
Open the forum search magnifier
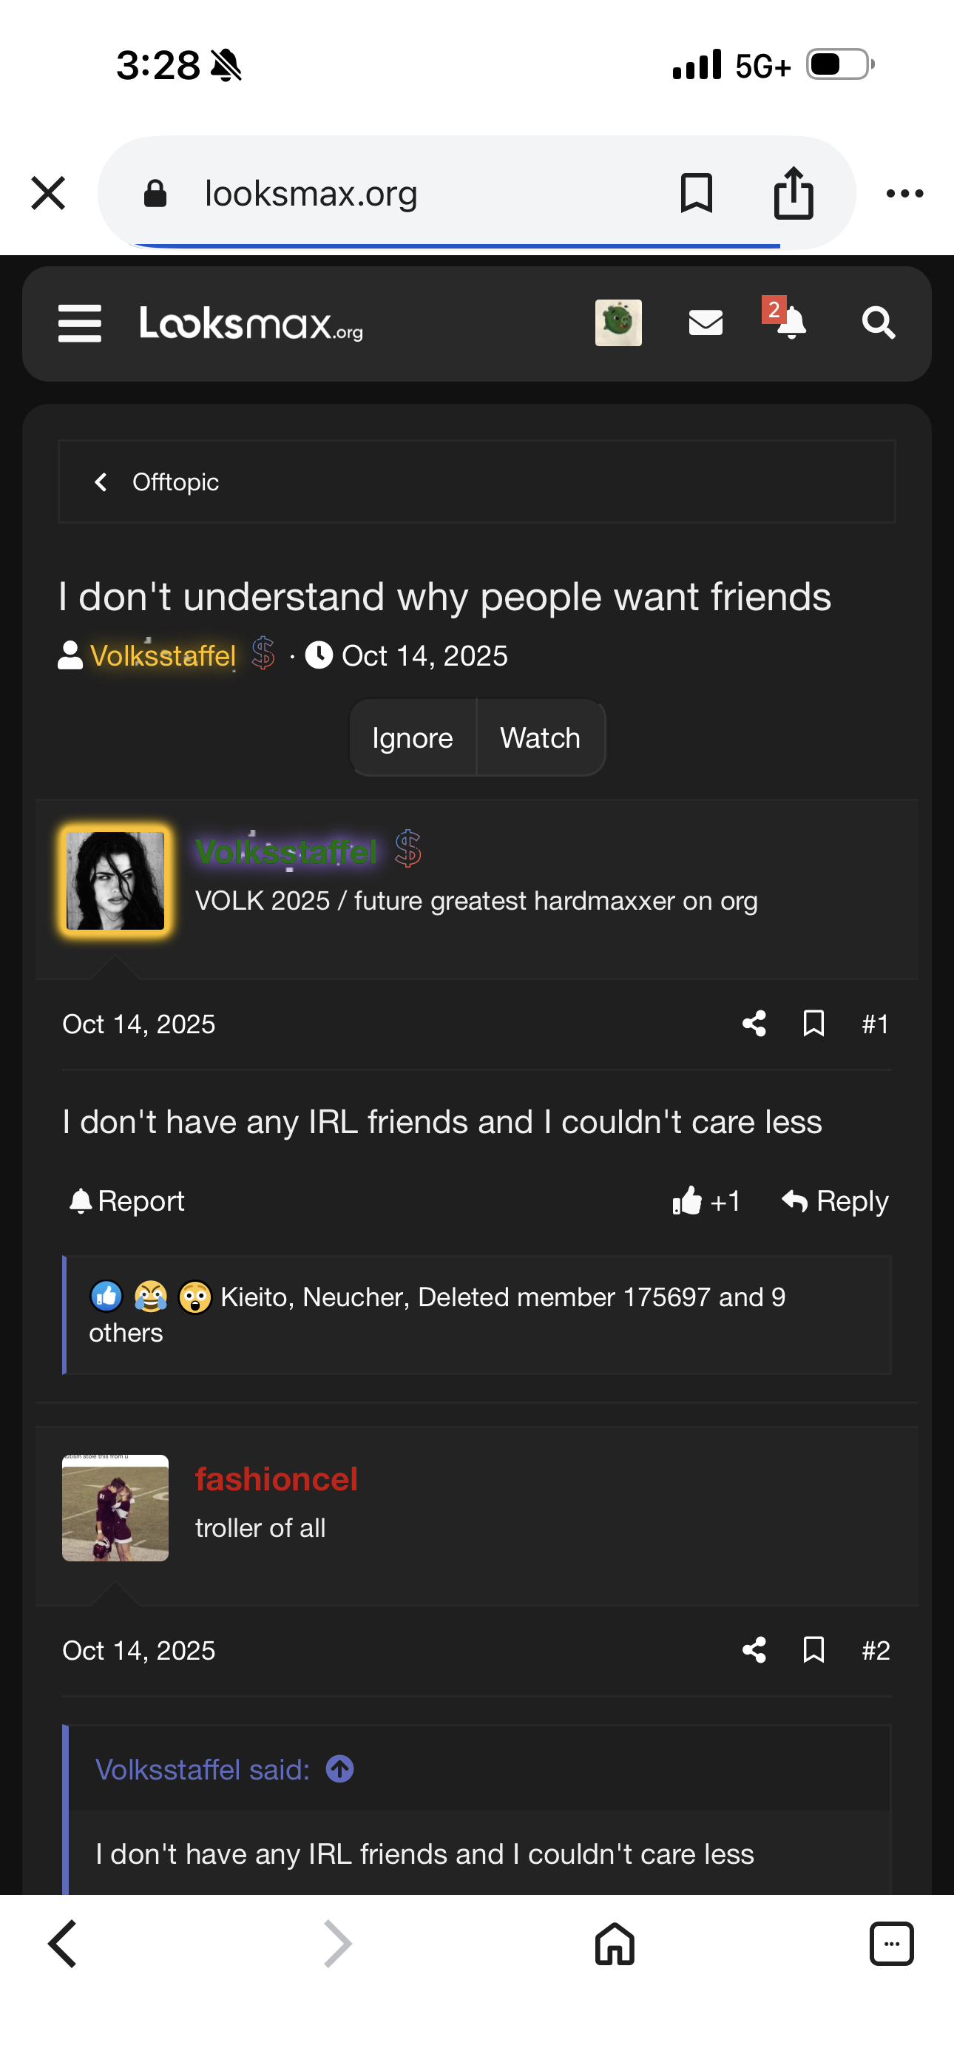tap(879, 322)
